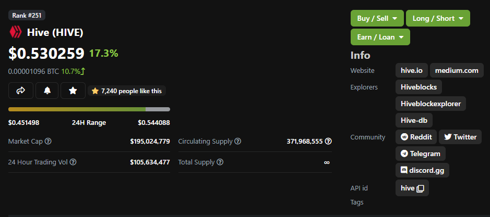Expand the Long / Short dropdown
490x217 pixels.
[438, 18]
